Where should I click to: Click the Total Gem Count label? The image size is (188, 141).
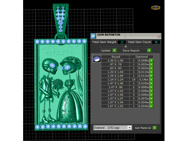coord(139,42)
